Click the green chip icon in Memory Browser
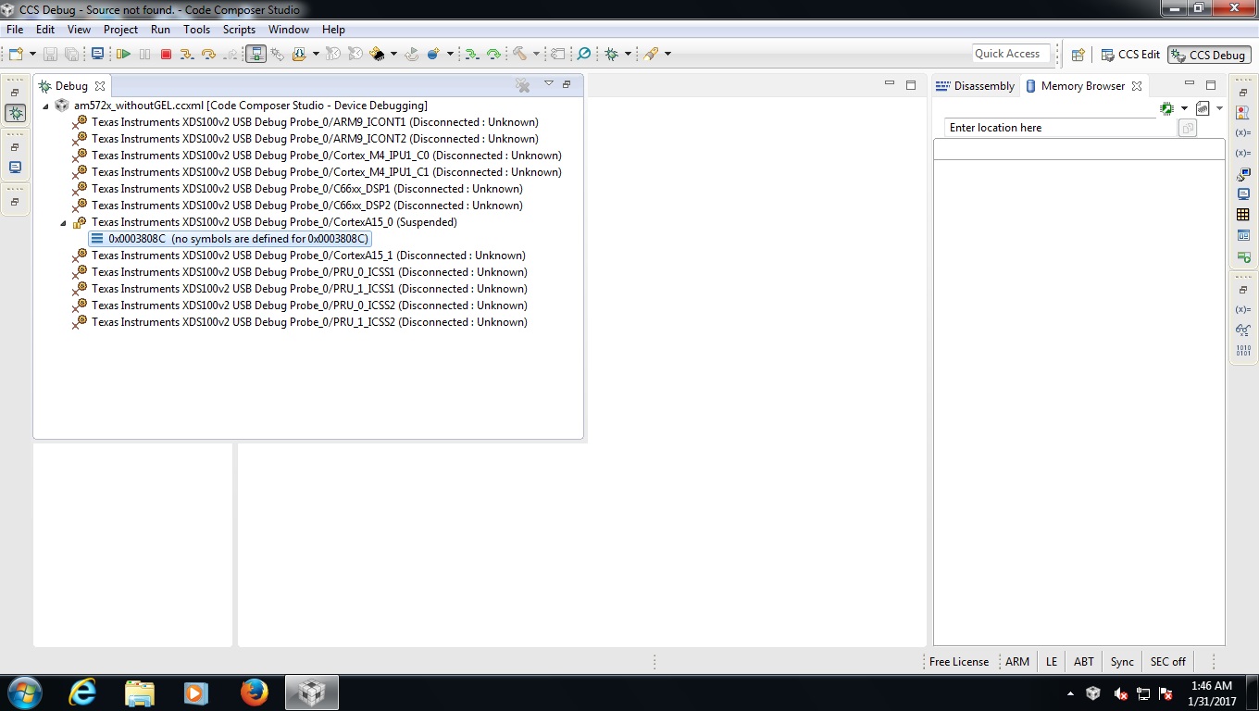Screen dimensions: 1259x711 [x=1166, y=108]
